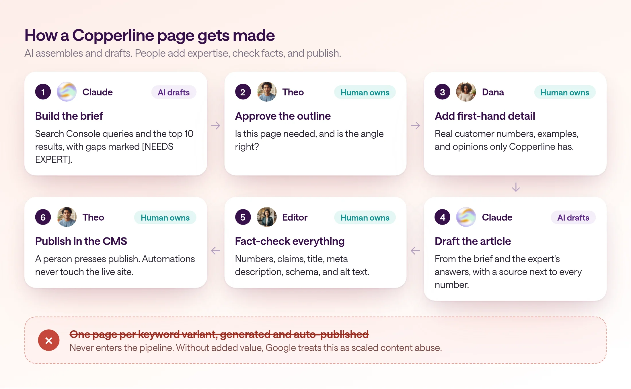Screen dimensions: 631x389
Task: Click 'Is this page needed' description text
Action: pos(309,140)
